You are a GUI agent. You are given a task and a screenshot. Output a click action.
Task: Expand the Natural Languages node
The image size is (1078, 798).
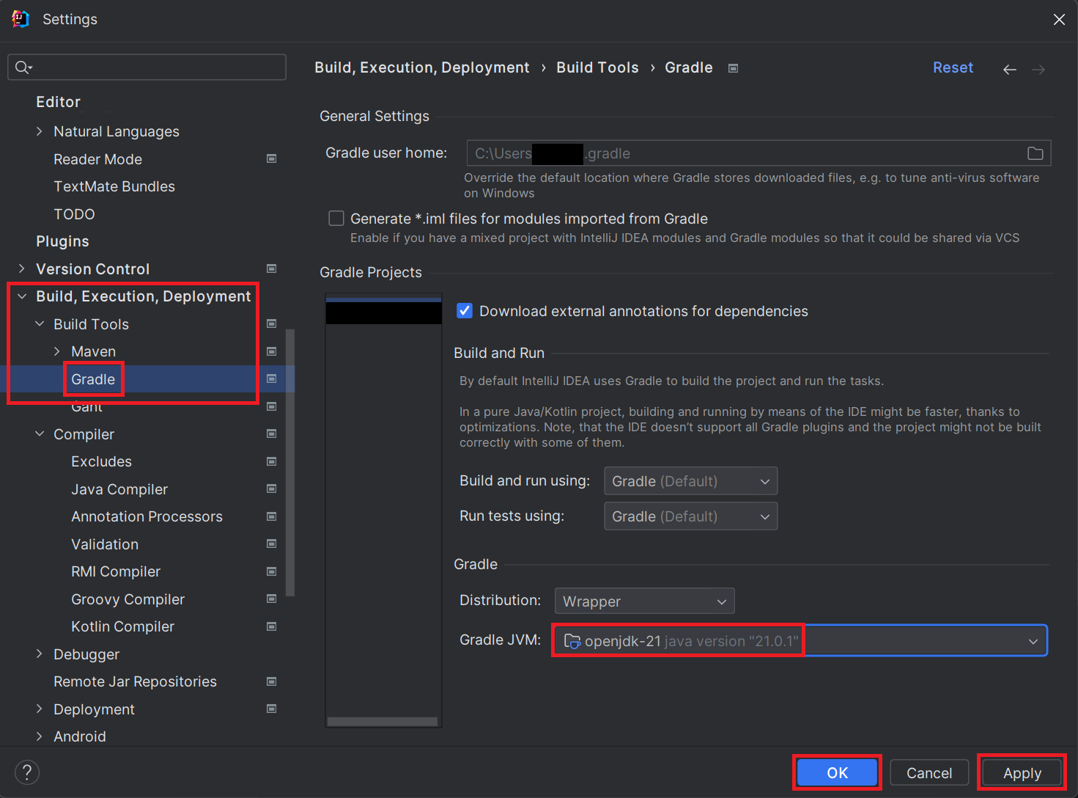(40, 131)
